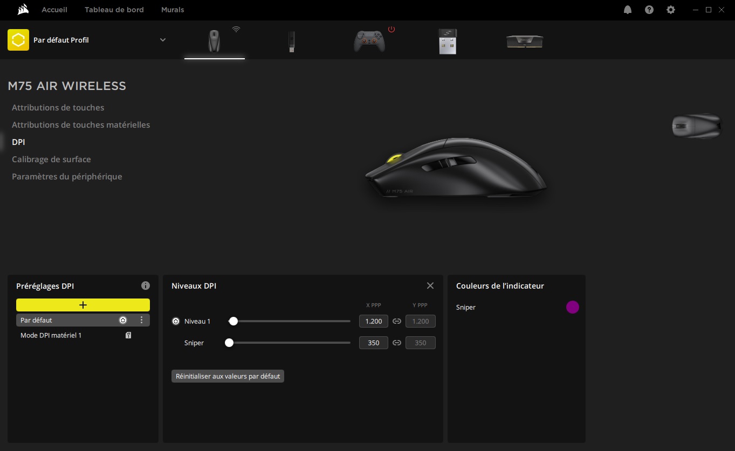
Task: Set Niveau 1 as default DPI level
Action: point(176,321)
